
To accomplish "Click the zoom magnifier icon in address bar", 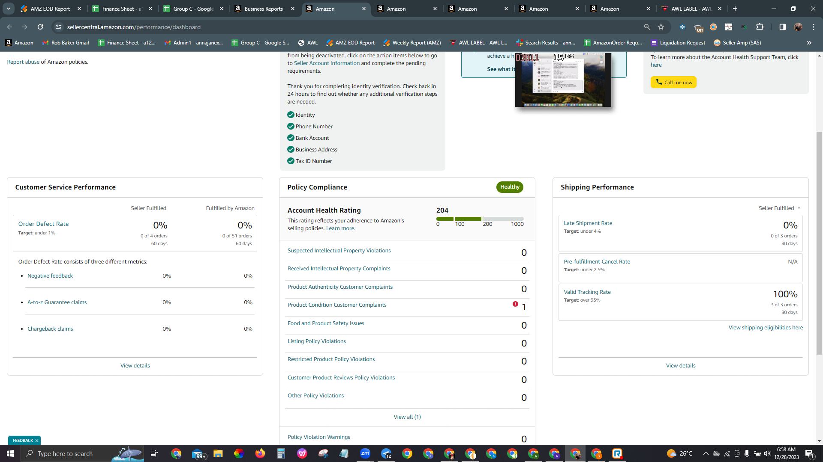I will [647, 27].
